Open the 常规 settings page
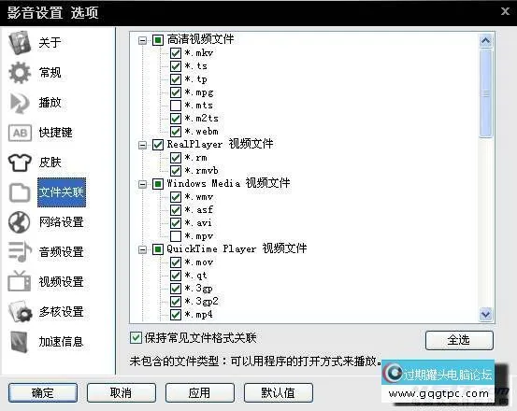Viewport: 517px width, 411px height. 50,73
